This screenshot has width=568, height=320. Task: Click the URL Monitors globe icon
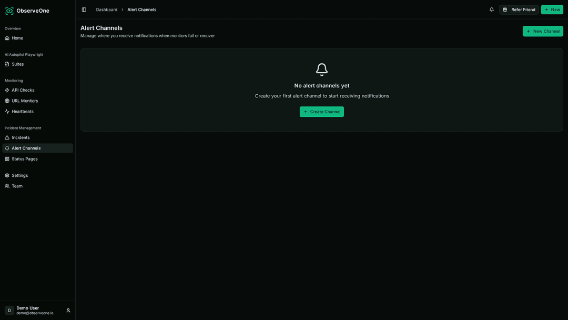tap(7, 101)
